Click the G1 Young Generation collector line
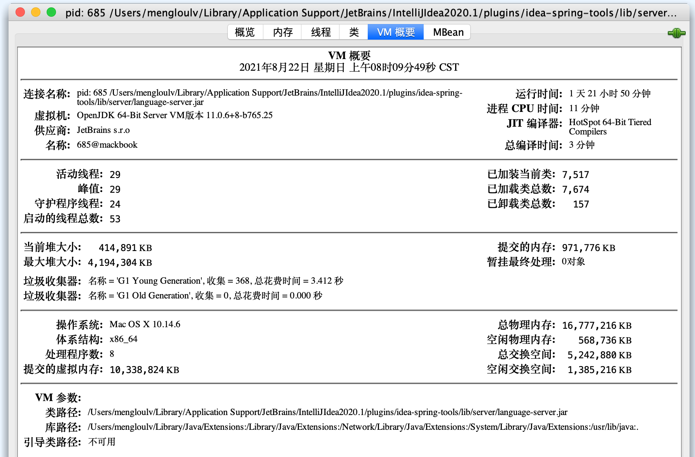 tap(216, 281)
